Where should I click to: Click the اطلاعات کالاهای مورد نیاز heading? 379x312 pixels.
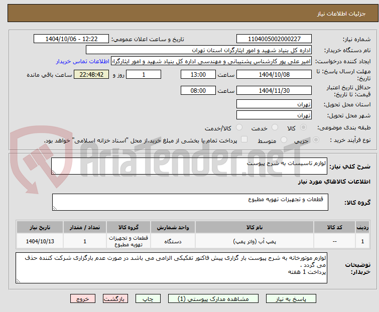pos(334,182)
